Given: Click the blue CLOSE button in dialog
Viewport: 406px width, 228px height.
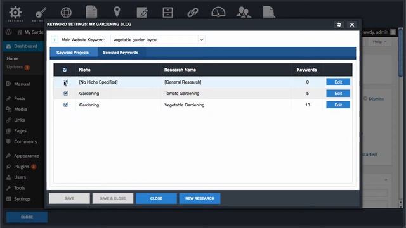Looking at the screenshot, I should point(156,198).
